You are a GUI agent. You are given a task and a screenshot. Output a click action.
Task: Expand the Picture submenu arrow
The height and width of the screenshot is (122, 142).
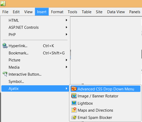pos(66,60)
